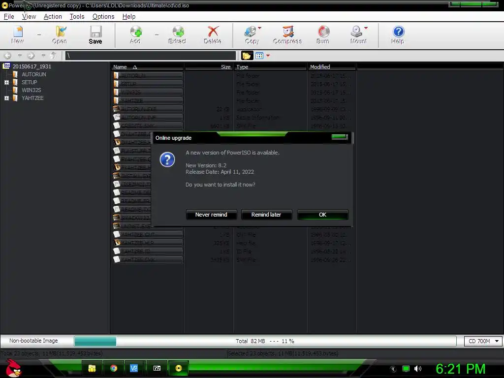Viewport: 504px width, 378px height.
Task: Click the 6:21 PM taskbar clock
Action: 460,369
